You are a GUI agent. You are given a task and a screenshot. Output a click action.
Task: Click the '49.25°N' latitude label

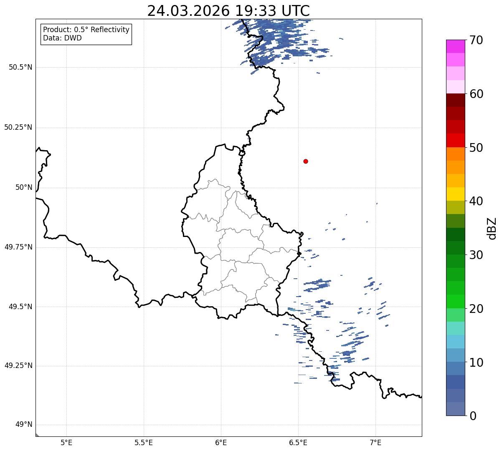click(x=18, y=365)
